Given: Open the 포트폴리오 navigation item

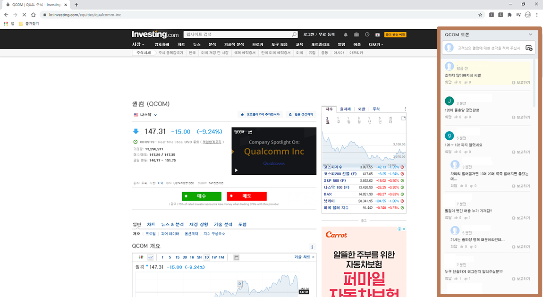Looking at the screenshot, I should pos(320,45).
